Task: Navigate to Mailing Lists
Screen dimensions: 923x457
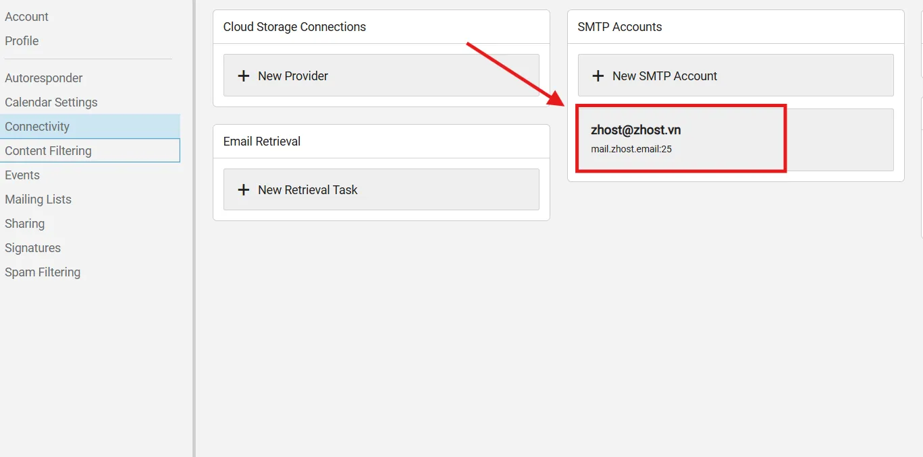Action: [38, 200]
